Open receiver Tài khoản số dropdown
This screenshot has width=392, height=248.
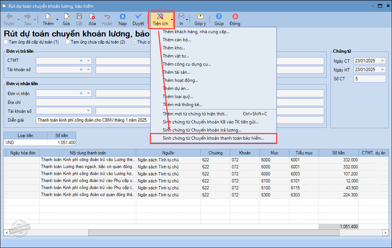tap(88, 111)
